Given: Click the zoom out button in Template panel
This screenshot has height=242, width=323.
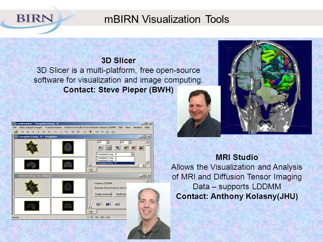Looking at the screenshot, I should pyautogui.click(x=109, y=148).
